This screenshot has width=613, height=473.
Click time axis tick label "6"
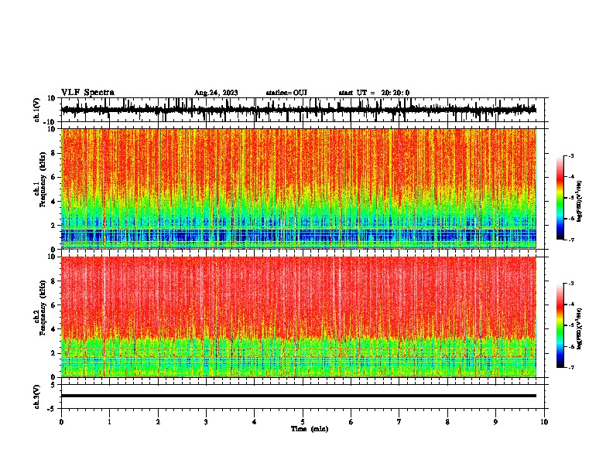[x=351, y=422]
